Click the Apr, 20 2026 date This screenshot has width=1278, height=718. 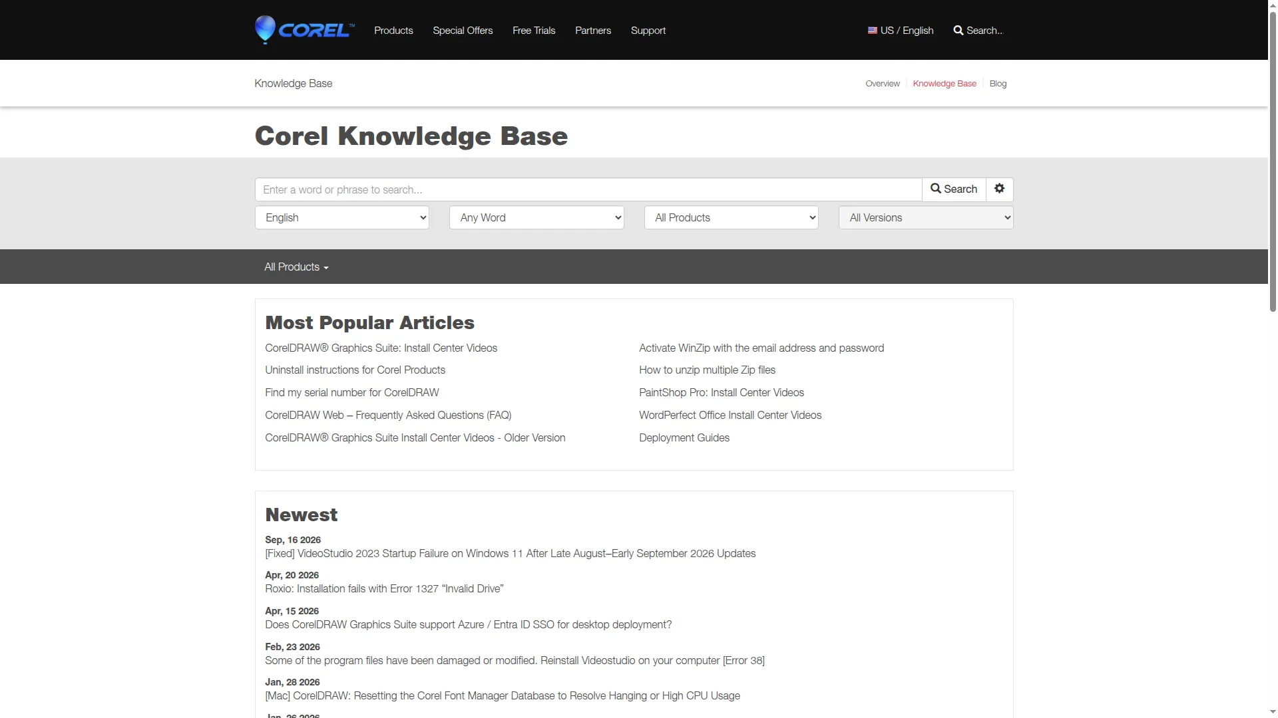(x=292, y=575)
